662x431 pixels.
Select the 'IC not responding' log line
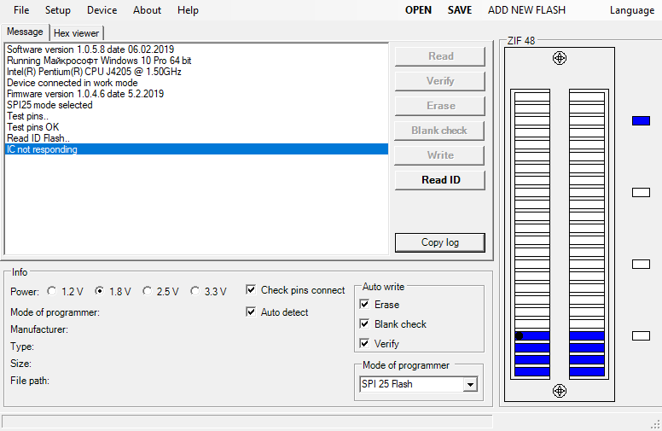tap(196, 149)
